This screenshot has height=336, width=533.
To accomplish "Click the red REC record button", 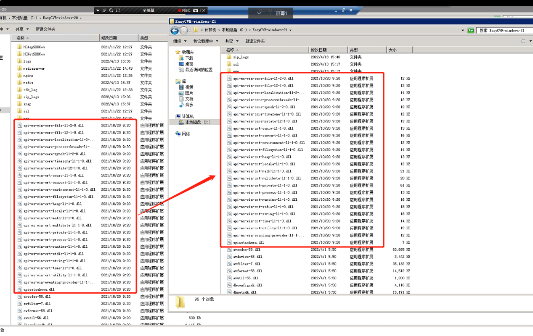I will (x=184, y=10).
